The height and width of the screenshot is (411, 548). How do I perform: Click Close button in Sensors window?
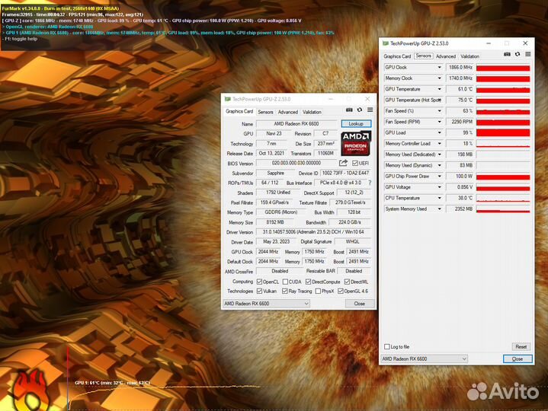click(x=518, y=358)
